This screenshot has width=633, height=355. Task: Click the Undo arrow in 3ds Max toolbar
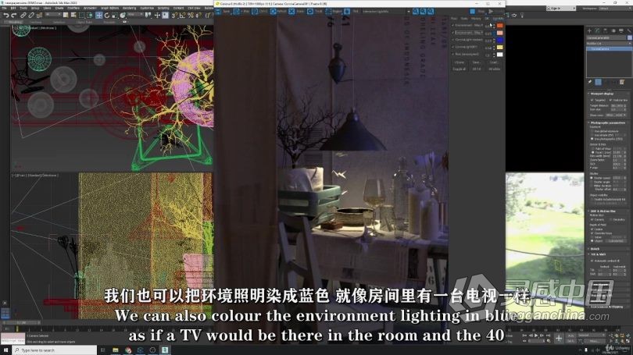[6, 16]
